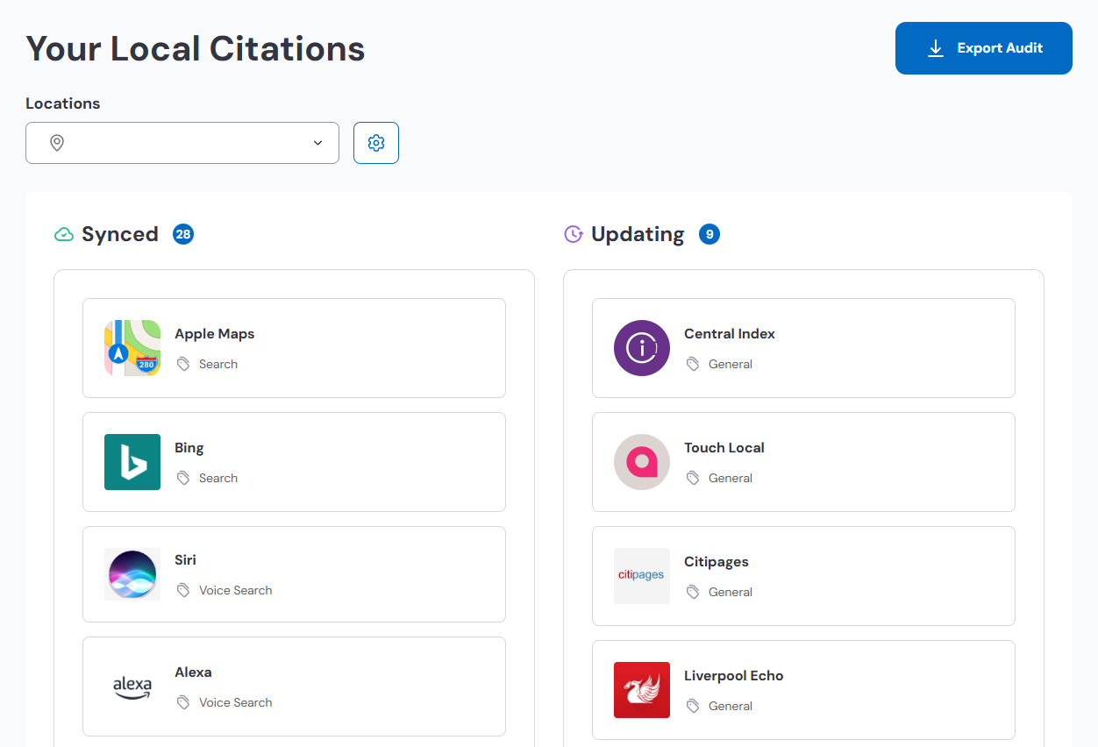Select the Bing citation name

[x=189, y=448]
